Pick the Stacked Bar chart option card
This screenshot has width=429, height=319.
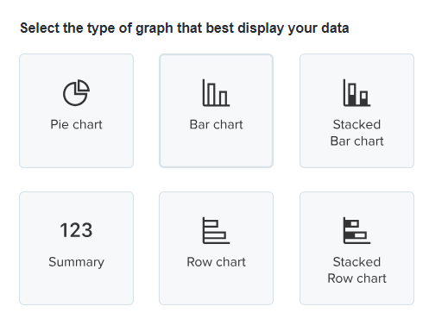tap(356, 110)
